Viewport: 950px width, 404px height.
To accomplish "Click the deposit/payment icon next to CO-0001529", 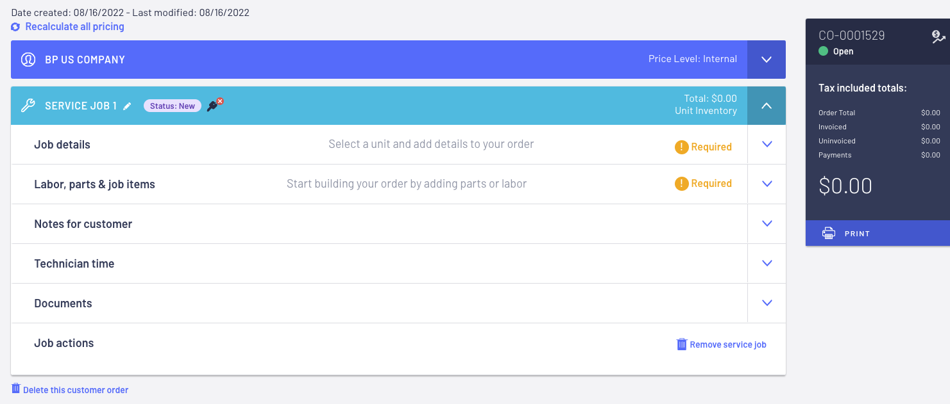I will pos(938,37).
